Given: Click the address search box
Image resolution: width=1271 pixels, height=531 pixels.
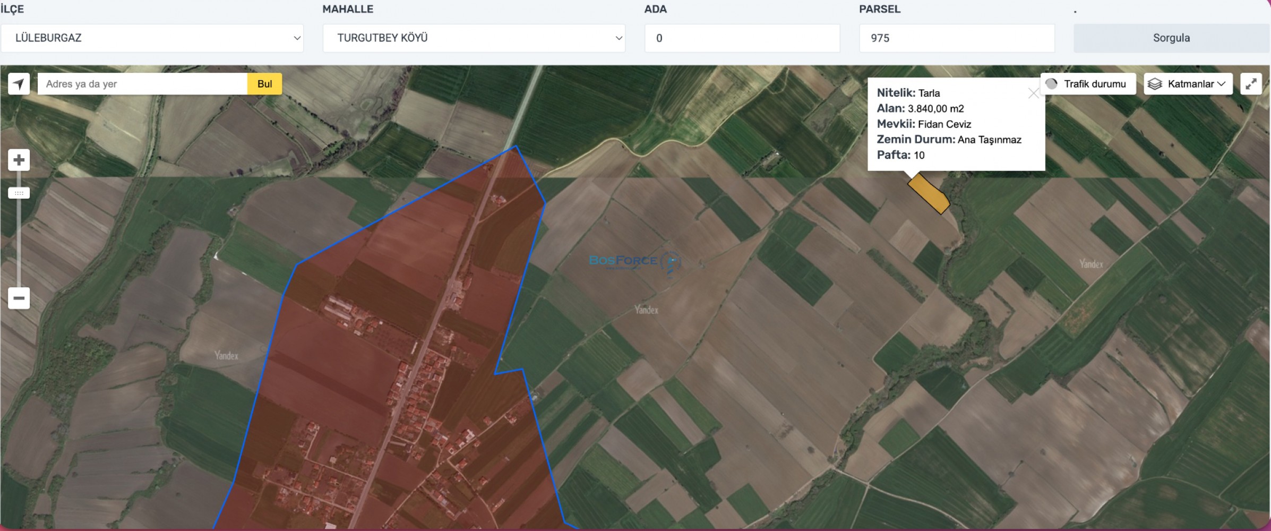Looking at the screenshot, I should tap(142, 84).
